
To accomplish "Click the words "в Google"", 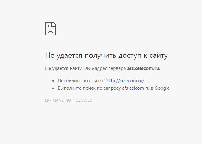I will click(x=160, y=88).
